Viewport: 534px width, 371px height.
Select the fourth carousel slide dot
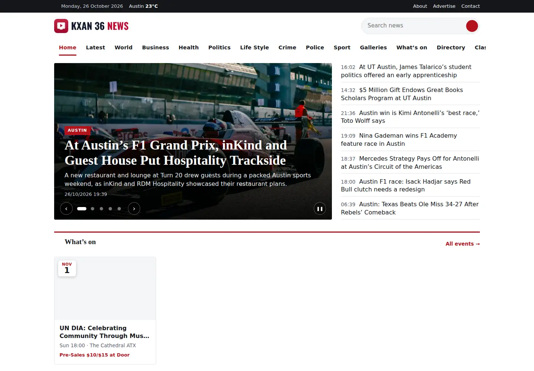[110, 209]
